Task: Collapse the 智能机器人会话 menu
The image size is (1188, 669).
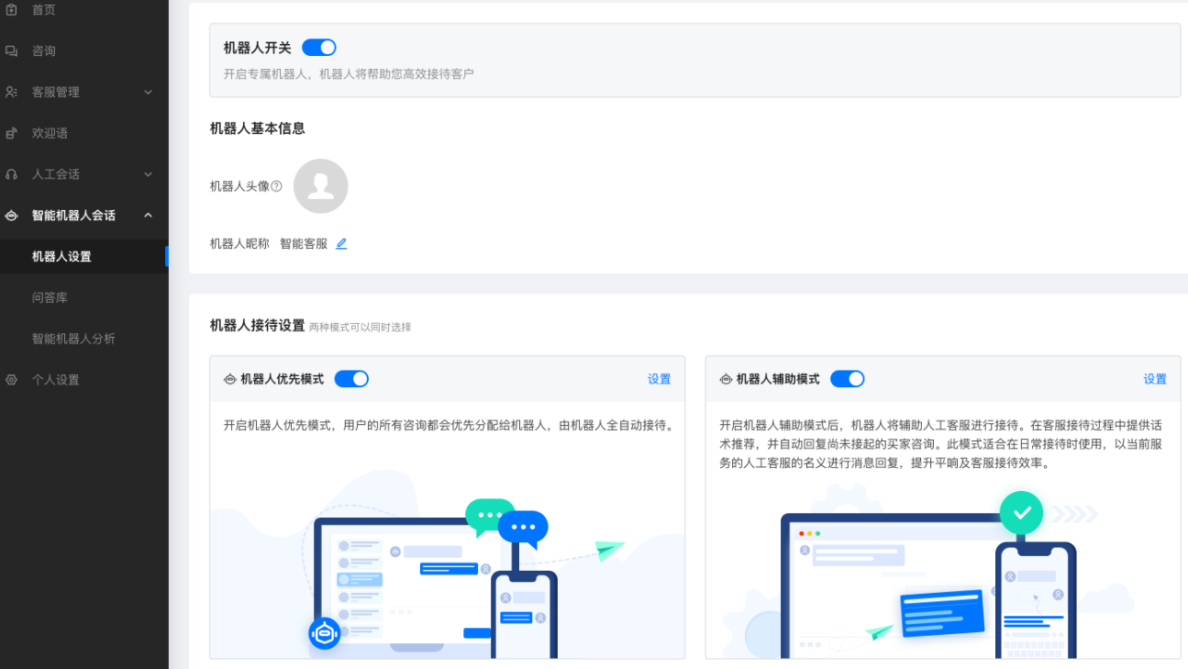Action: pyautogui.click(x=147, y=215)
